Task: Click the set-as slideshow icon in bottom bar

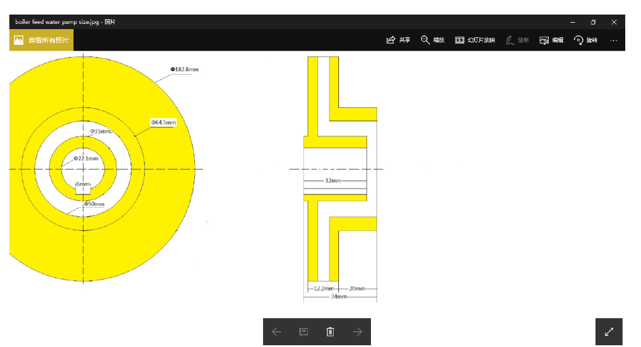Action: pos(303,332)
